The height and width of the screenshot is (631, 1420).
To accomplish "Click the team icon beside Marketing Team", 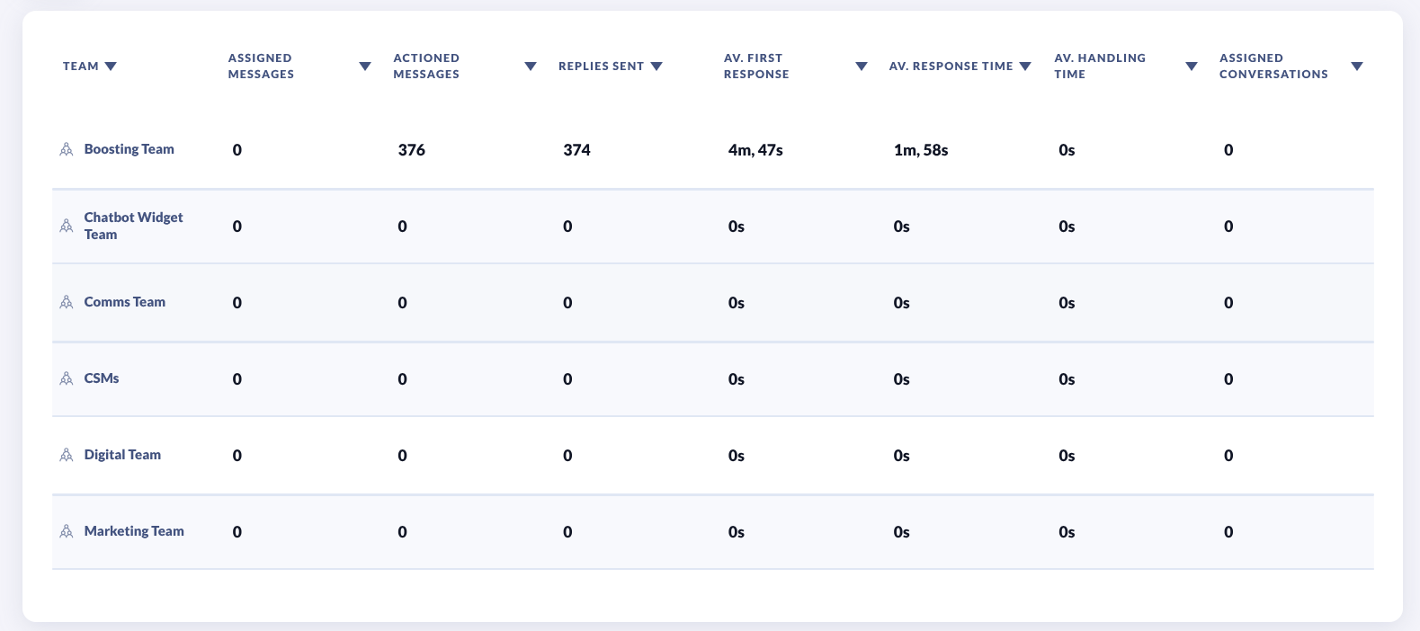I will [x=67, y=532].
